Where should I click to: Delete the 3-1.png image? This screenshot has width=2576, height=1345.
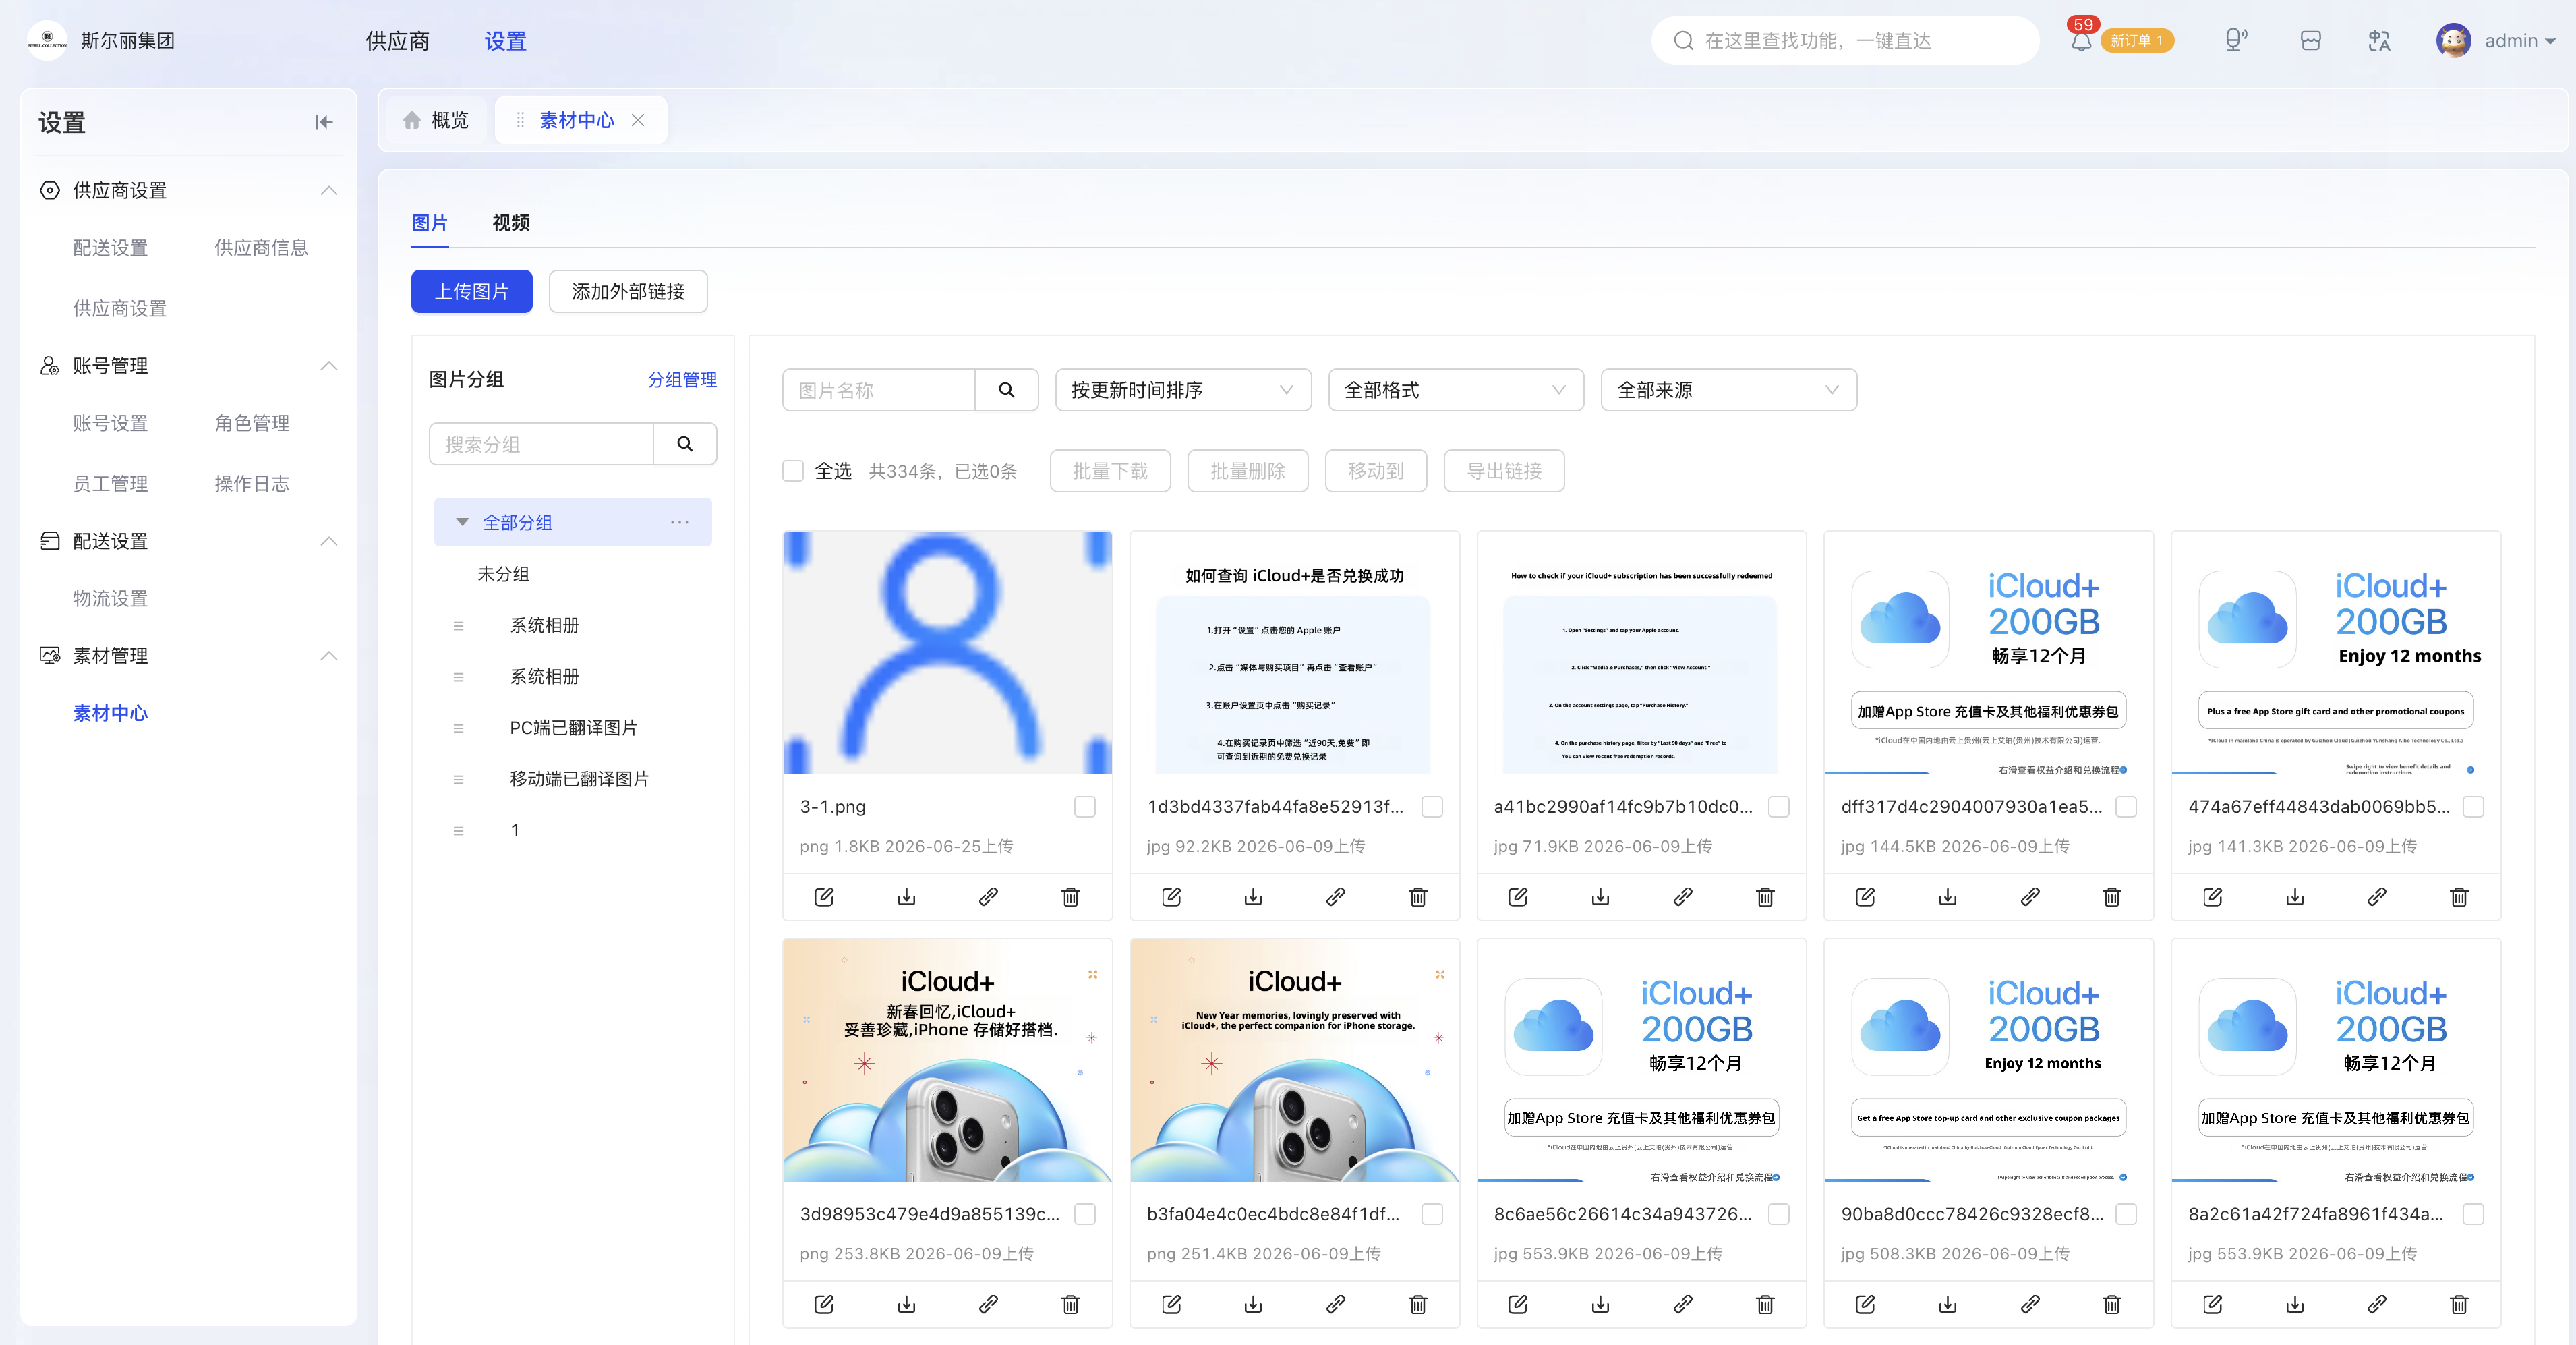tap(1070, 897)
